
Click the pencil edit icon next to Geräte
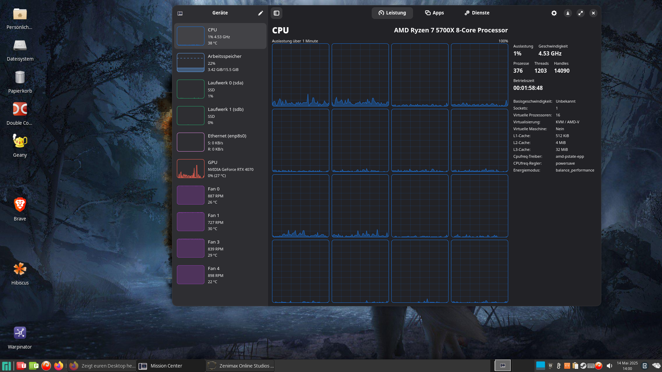tap(260, 13)
